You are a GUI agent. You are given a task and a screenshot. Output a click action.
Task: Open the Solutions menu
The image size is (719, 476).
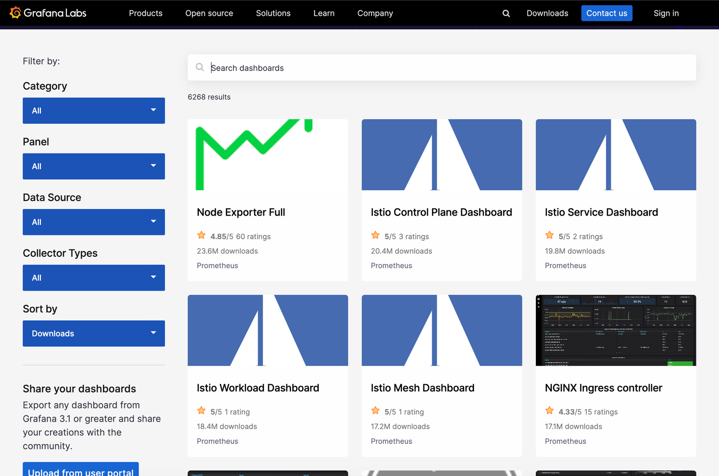(x=273, y=13)
